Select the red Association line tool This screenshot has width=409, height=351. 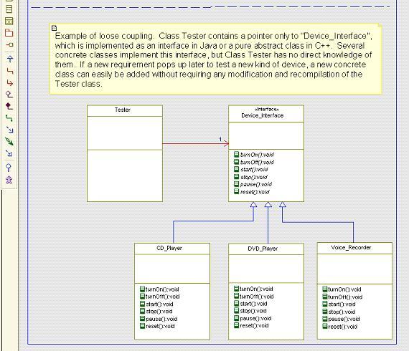[x=9, y=71]
